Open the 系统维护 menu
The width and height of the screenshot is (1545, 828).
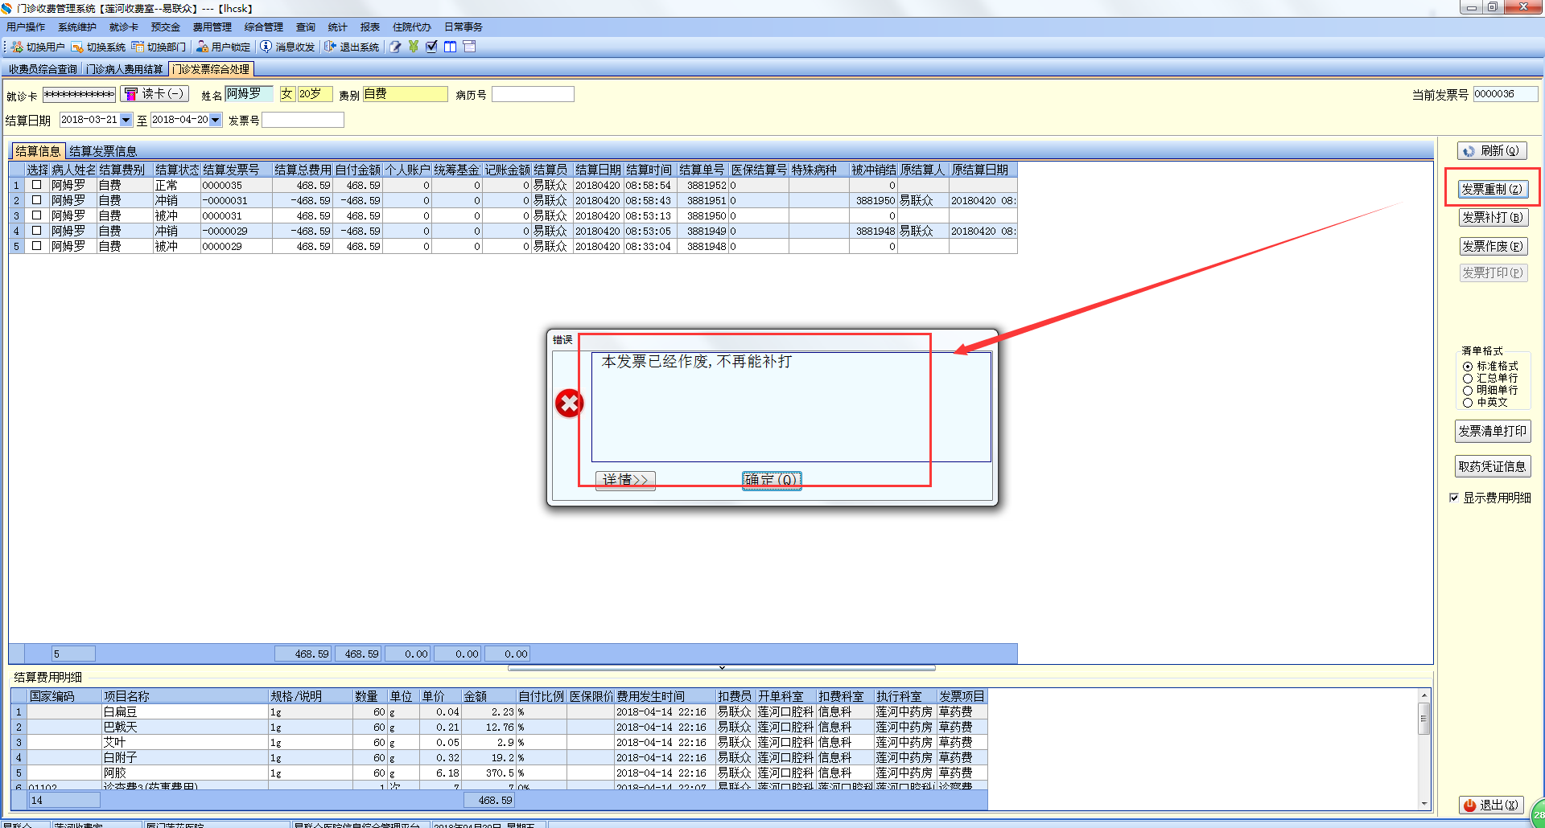[x=77, y=27]
